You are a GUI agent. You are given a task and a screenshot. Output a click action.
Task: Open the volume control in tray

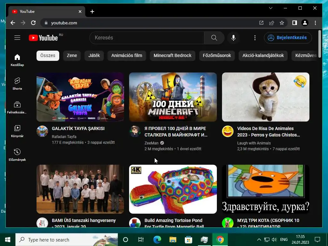[274, 240]
